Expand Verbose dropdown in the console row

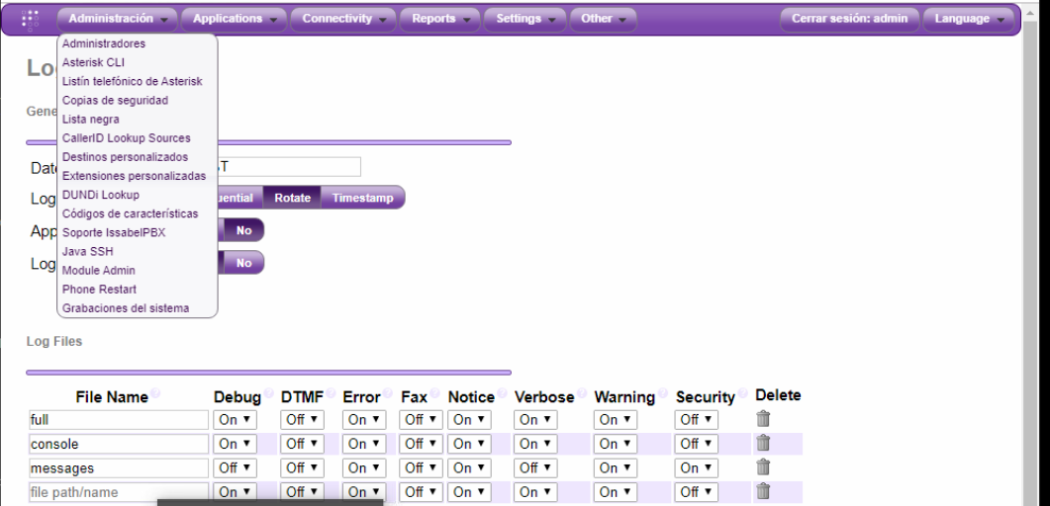point(535,444)
